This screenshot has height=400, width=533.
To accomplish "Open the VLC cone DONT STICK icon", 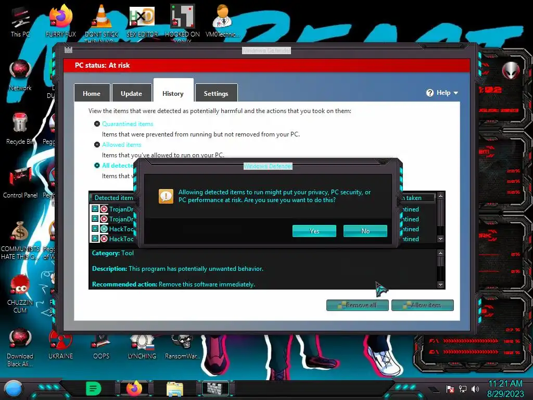I will (101, 22).
